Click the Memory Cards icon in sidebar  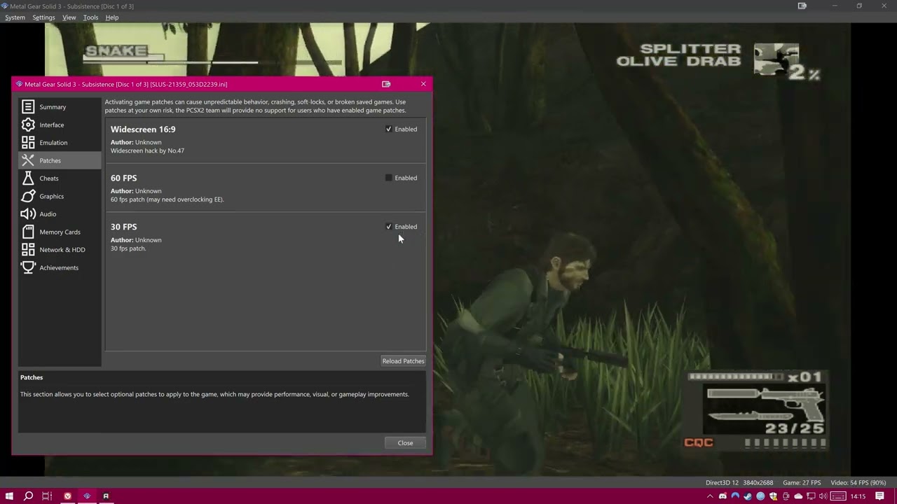(x=28, y=232)
